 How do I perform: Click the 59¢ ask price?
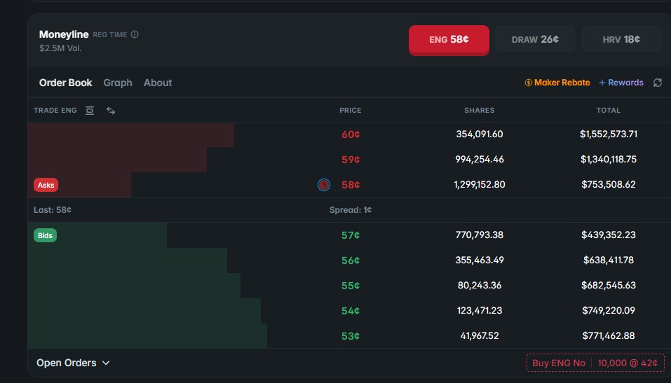(x=351, y=160)
